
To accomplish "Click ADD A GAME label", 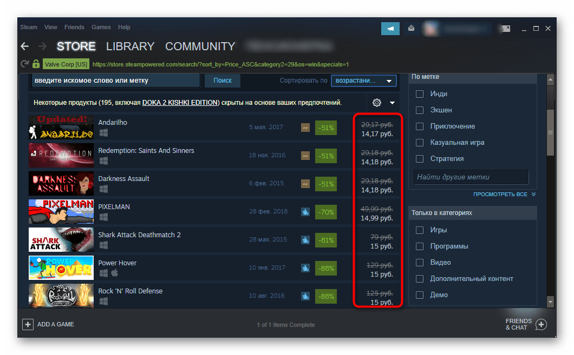I will pyautogui.click(x=56, y=324).
